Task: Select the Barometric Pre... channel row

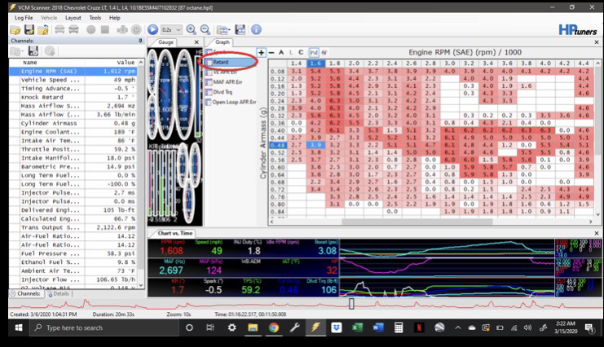Action: pos(73,167)
